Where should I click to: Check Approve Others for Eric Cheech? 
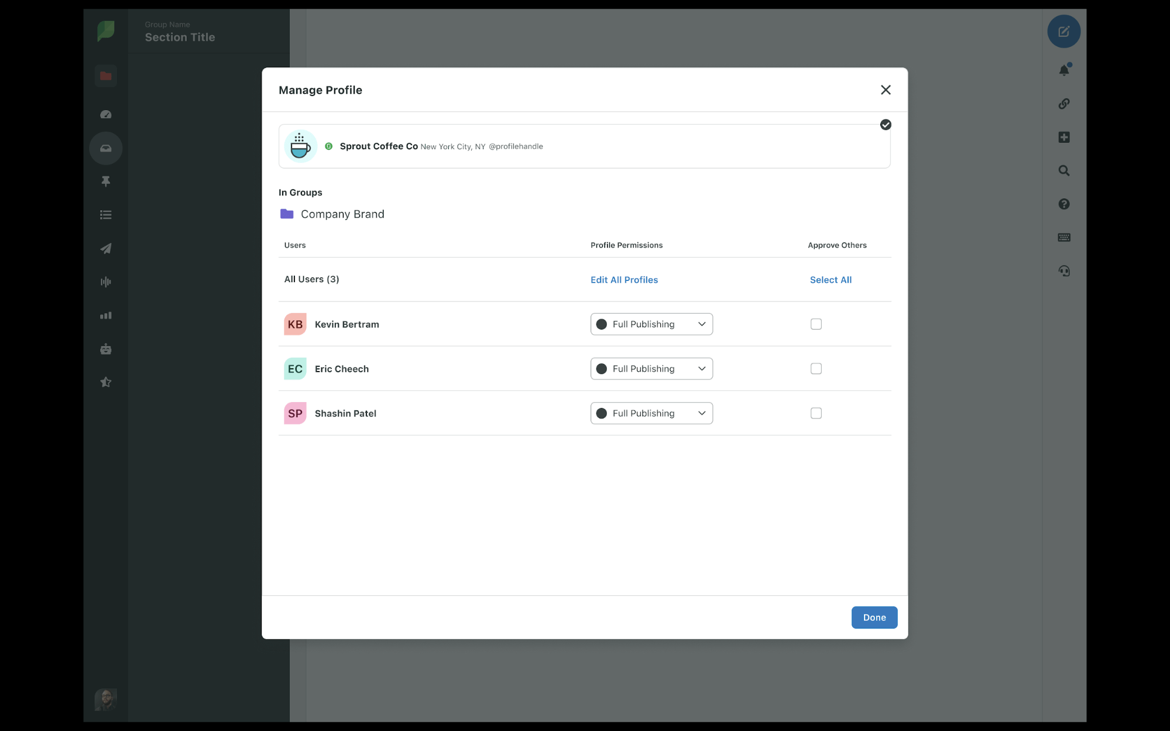(816, 368)
